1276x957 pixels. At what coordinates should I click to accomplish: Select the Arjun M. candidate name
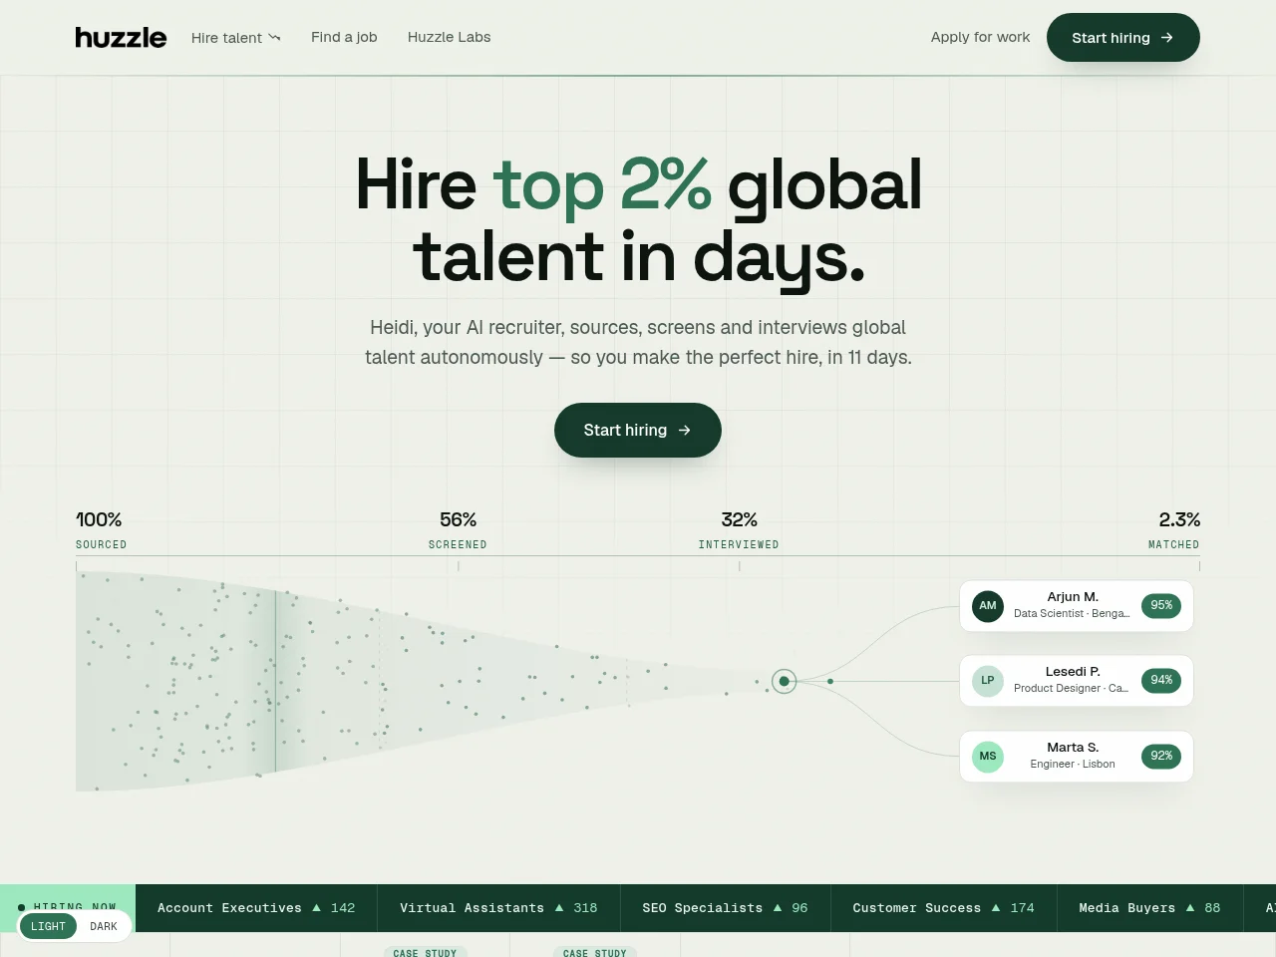(x=1073, y=597)
